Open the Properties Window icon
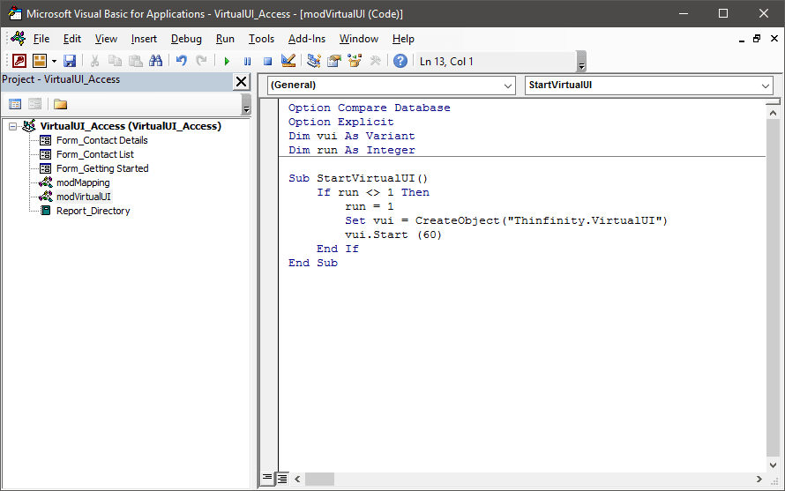This screenshot has width=785, height=491. [334, 61]
